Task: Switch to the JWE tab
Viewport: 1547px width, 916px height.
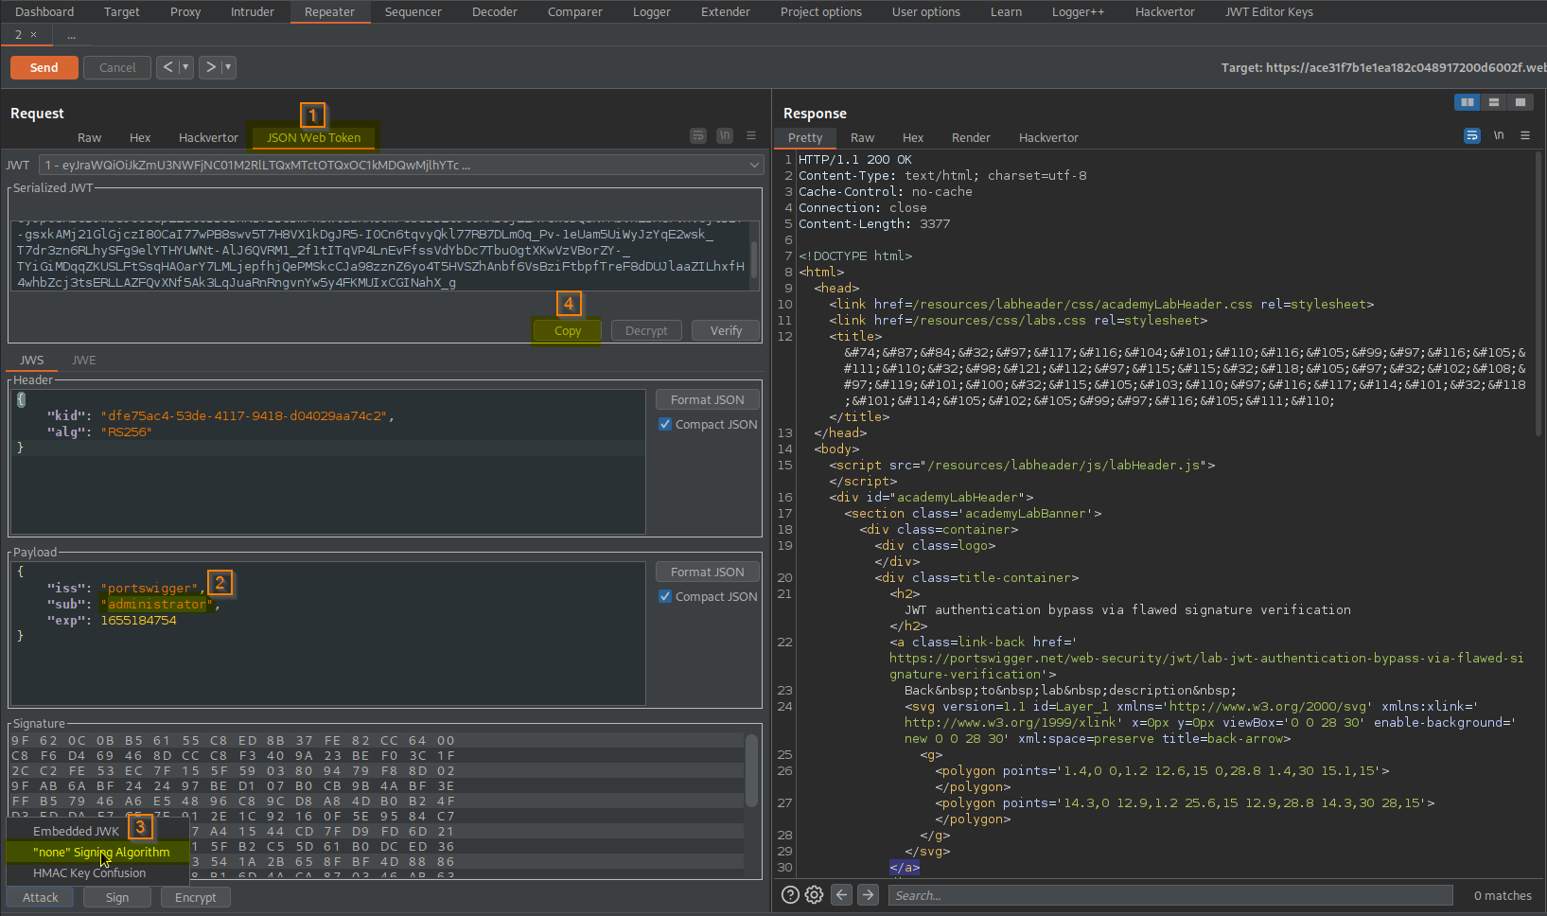Action: pyautogui.click(x=84, y=360)
